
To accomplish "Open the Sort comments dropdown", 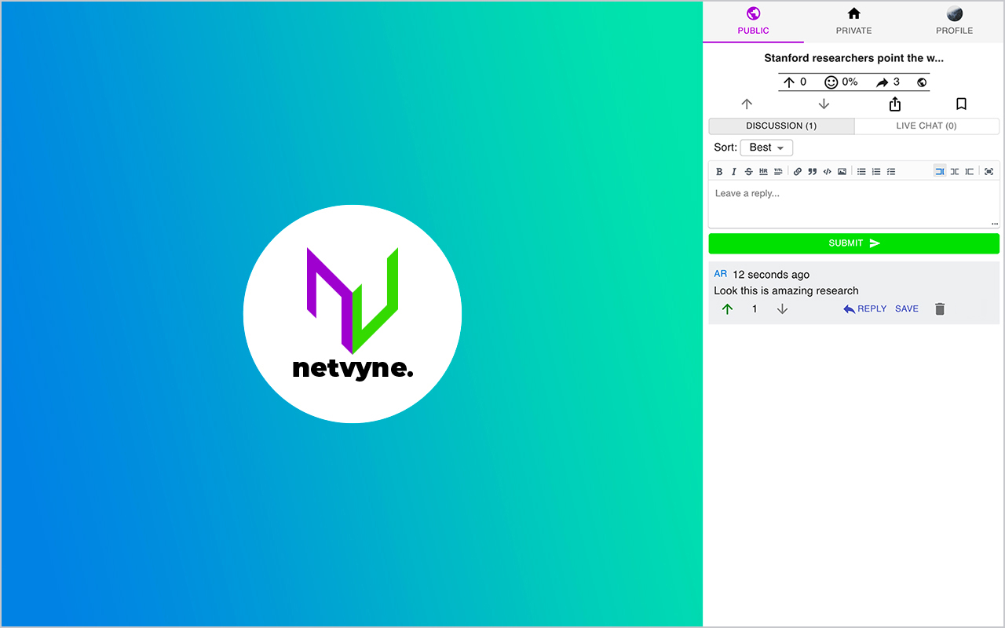I will (x=766, y=148).
